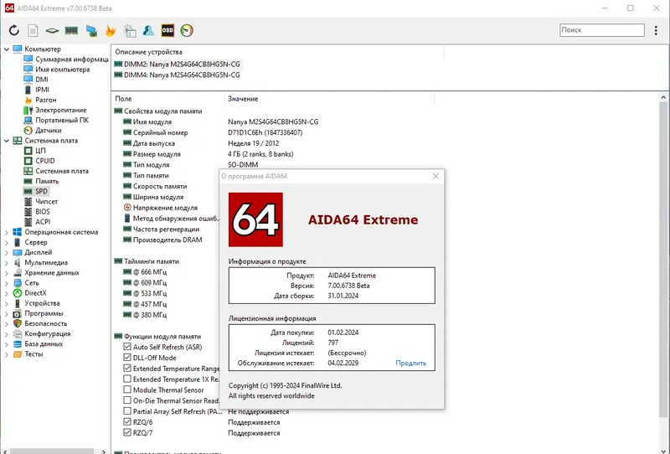
Task: Click the Refresh toolbar icon
Action: coord(14,30)
